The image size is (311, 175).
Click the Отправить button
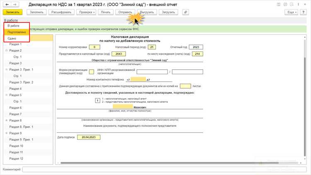click(x=125, y=12)
